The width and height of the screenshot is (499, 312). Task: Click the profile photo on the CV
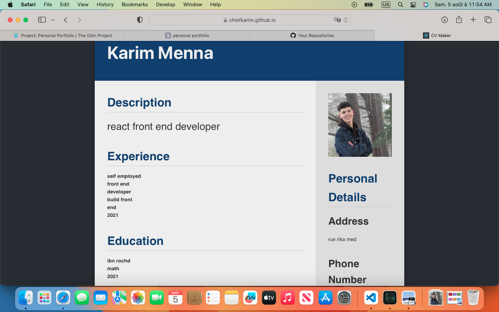pos(360,125)
